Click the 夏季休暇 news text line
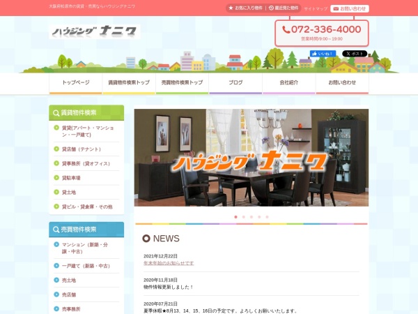This screenshot has width=418, height=314. [x=220, y=311]
